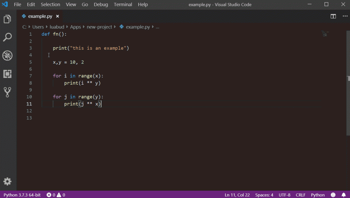Viewport: 350px width, 198px height.
Task: Click the editor minimap preview
Action: pyautogui.click(x=325, y=34)
